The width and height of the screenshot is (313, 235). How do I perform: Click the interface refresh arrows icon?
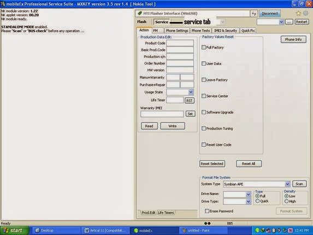[253, 14]
